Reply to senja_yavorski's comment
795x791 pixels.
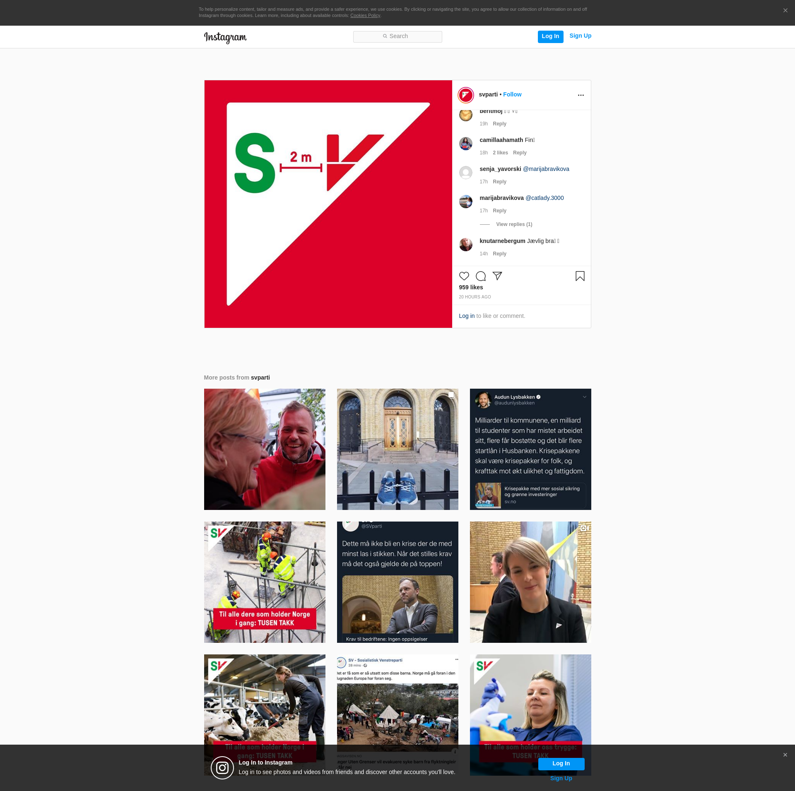point(499,182)
